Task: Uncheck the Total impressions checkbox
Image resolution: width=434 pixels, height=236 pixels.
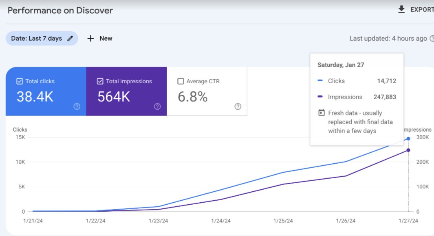Action: point(99,81)
